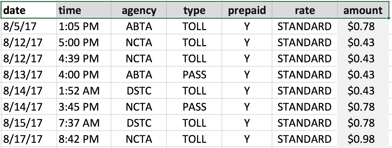Select the 5:00 PM time cell

[x=84, y=42]
